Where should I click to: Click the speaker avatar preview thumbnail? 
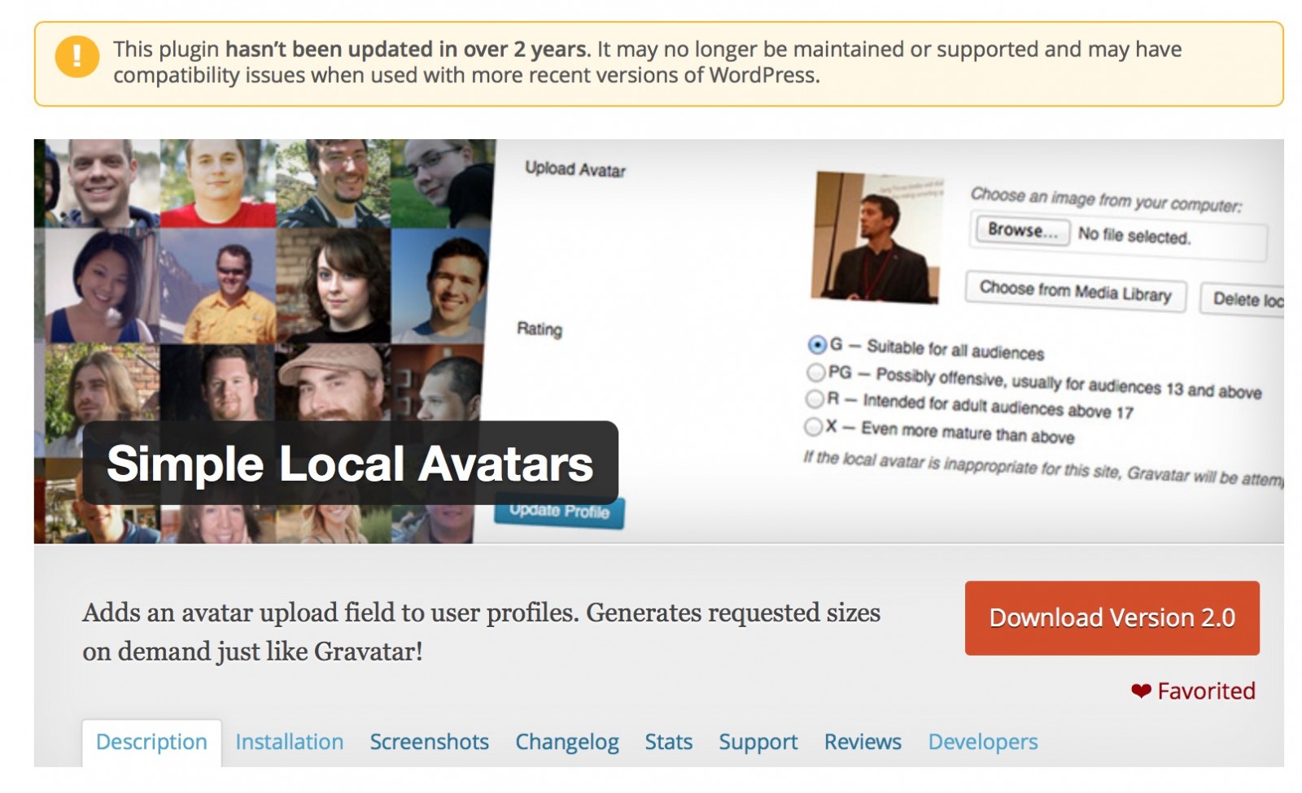[x=877, y=237]
